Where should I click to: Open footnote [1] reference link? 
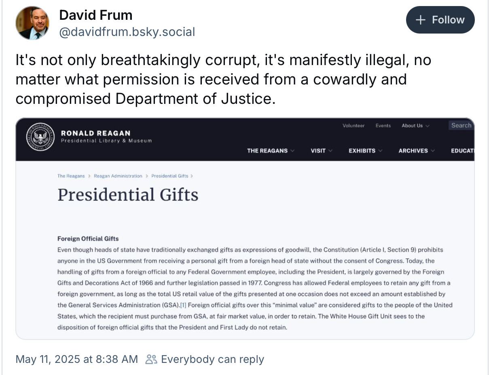(183, 305)
